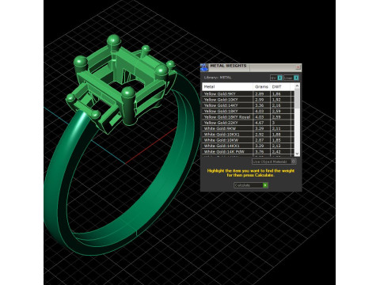
Task: Click the 2.42 DWT value cell
Action: pos(281,152)
